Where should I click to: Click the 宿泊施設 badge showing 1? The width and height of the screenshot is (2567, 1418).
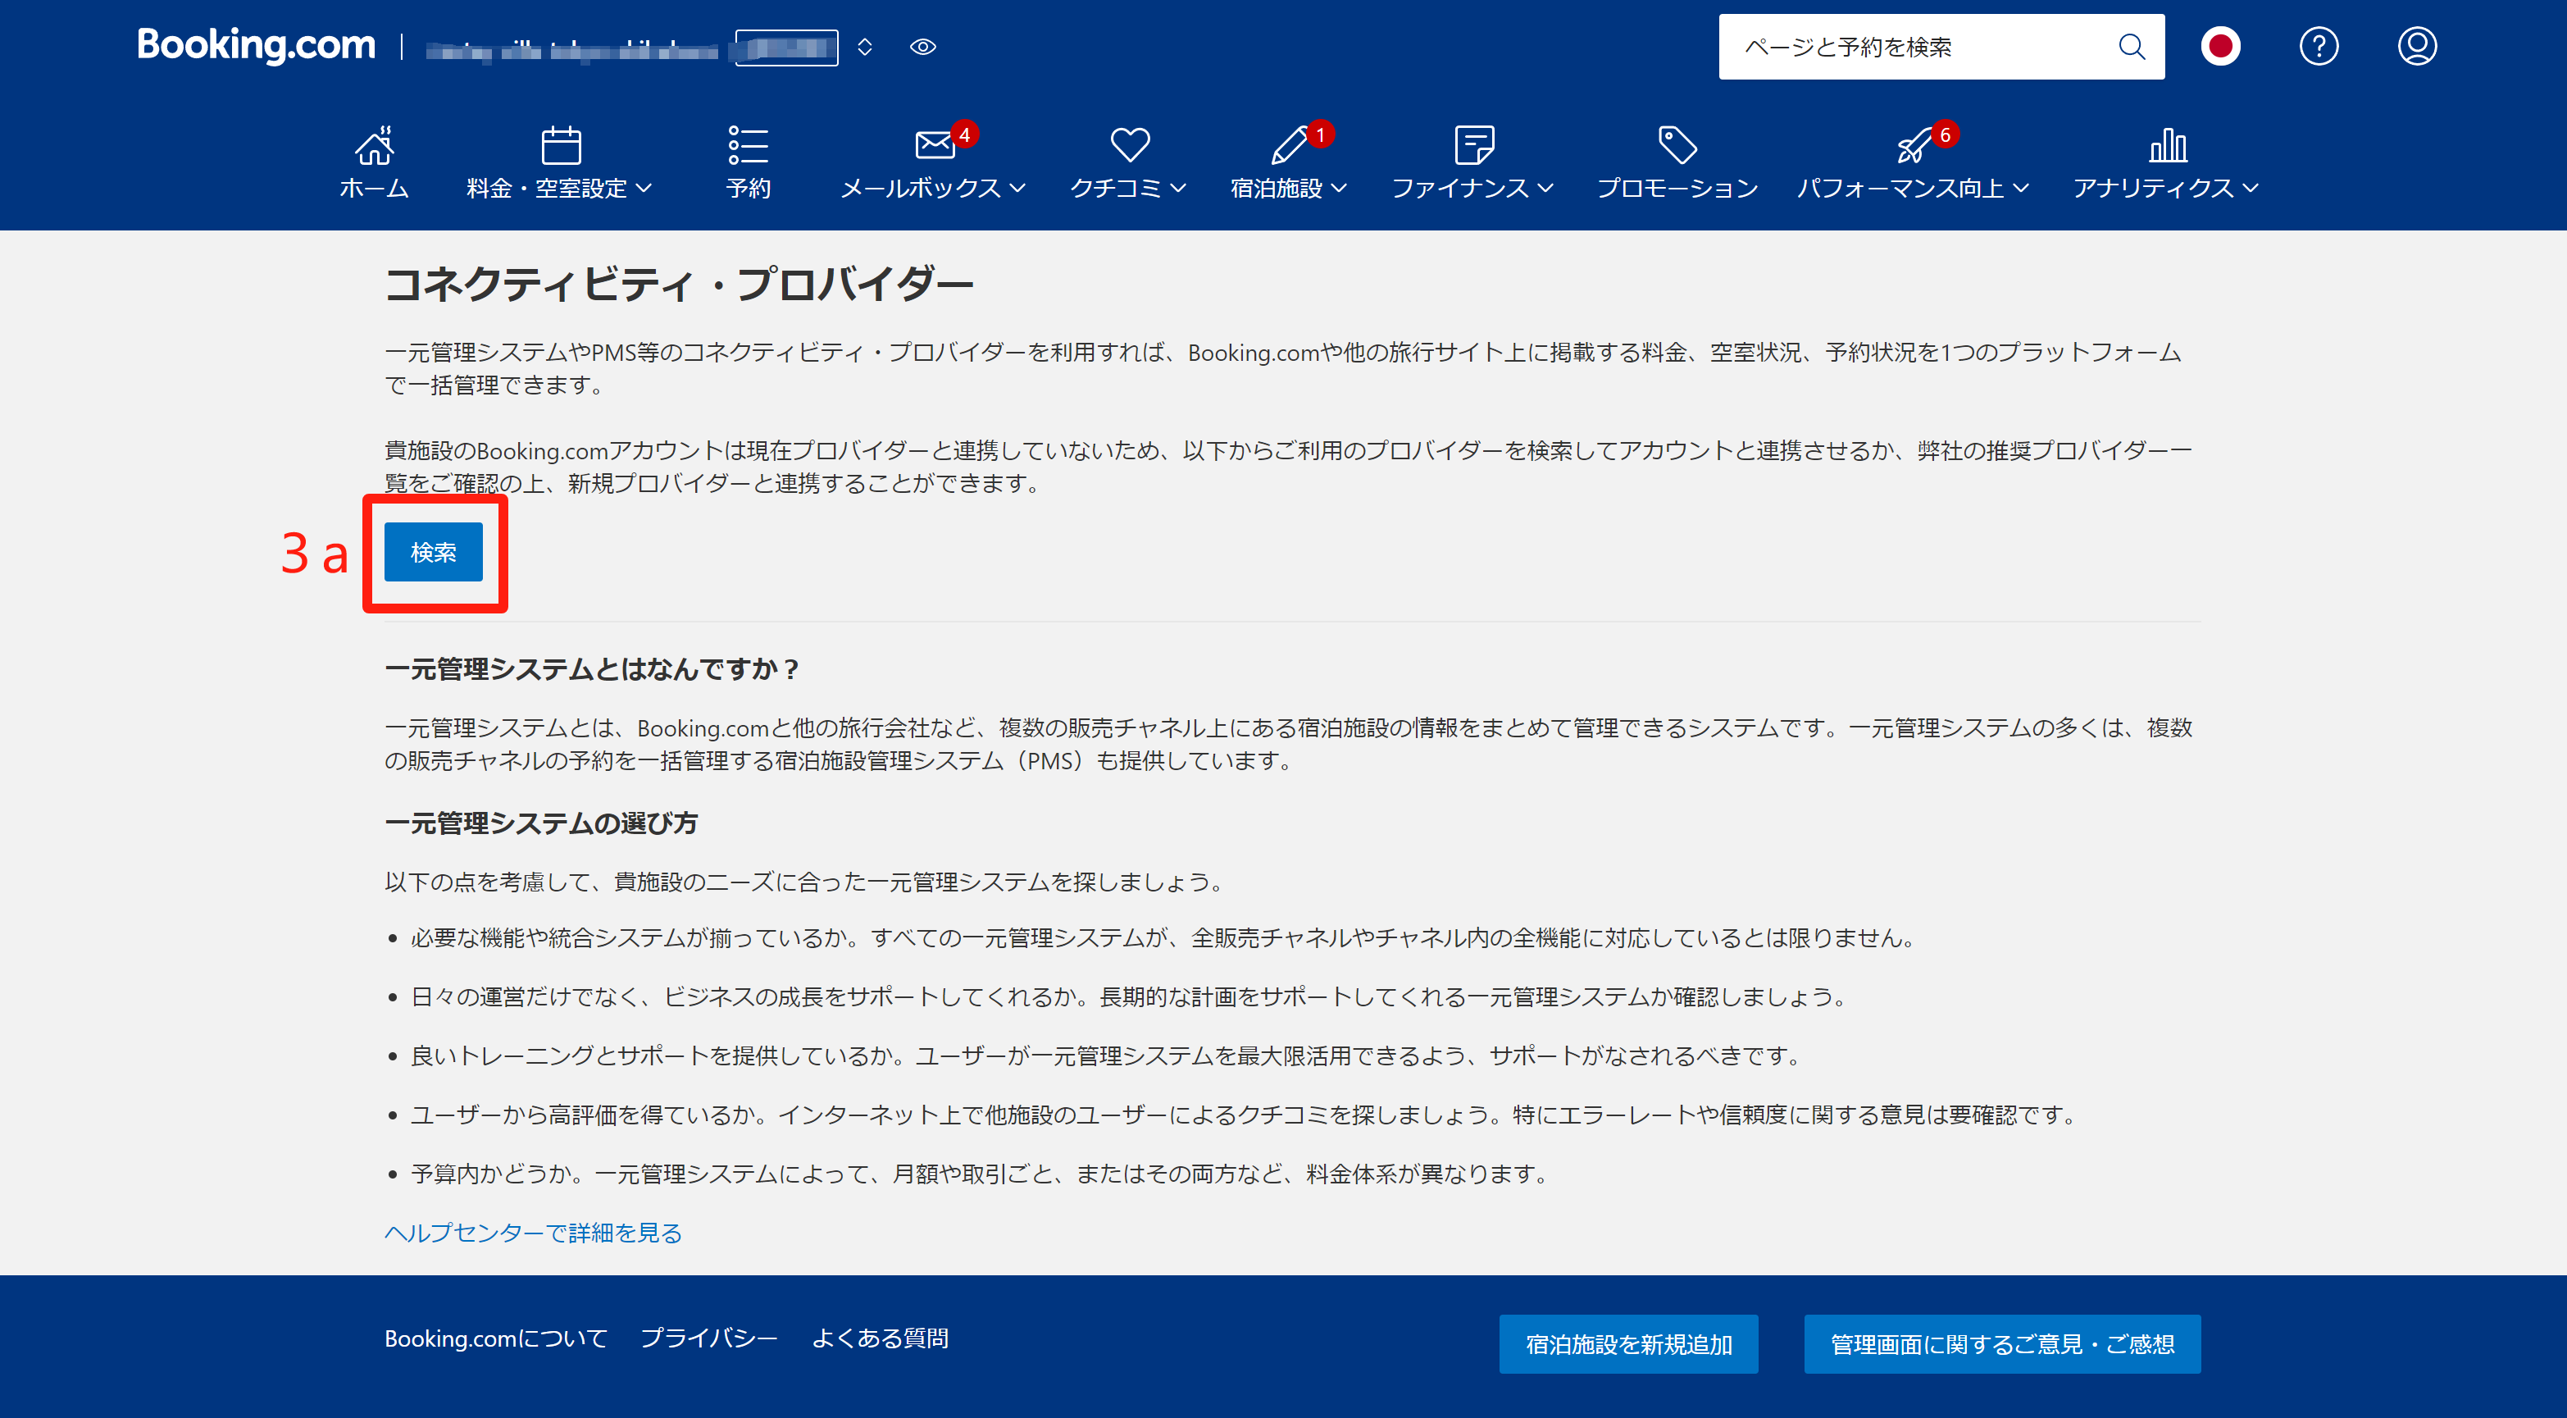(x=1320, y=135)
